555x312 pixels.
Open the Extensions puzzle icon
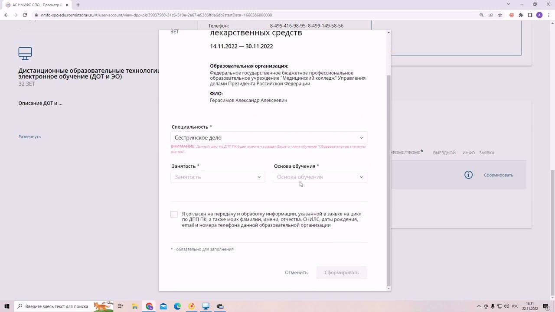[x=521, y=15]
